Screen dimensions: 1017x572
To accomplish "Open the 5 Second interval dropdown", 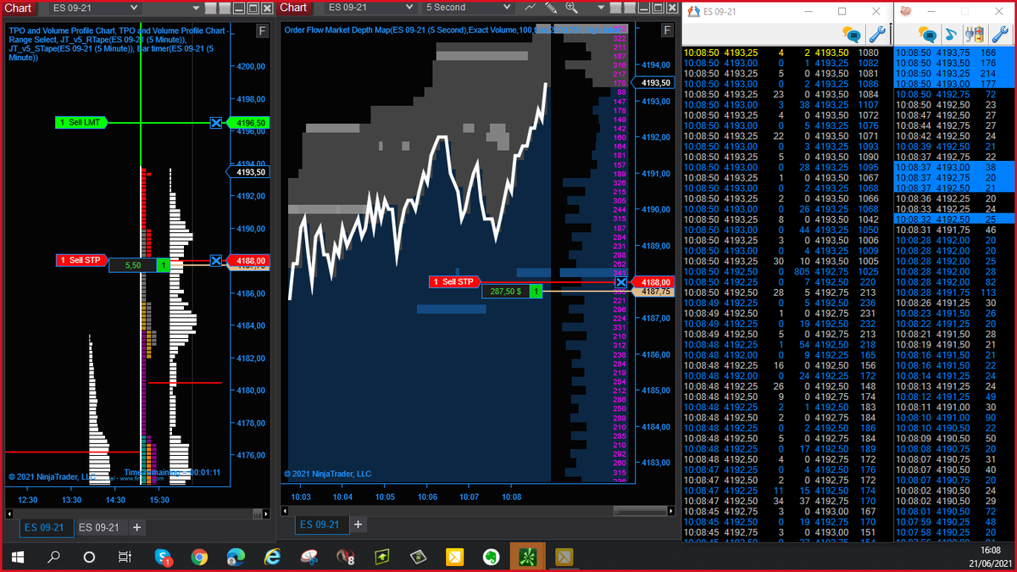I will [469, 8].
